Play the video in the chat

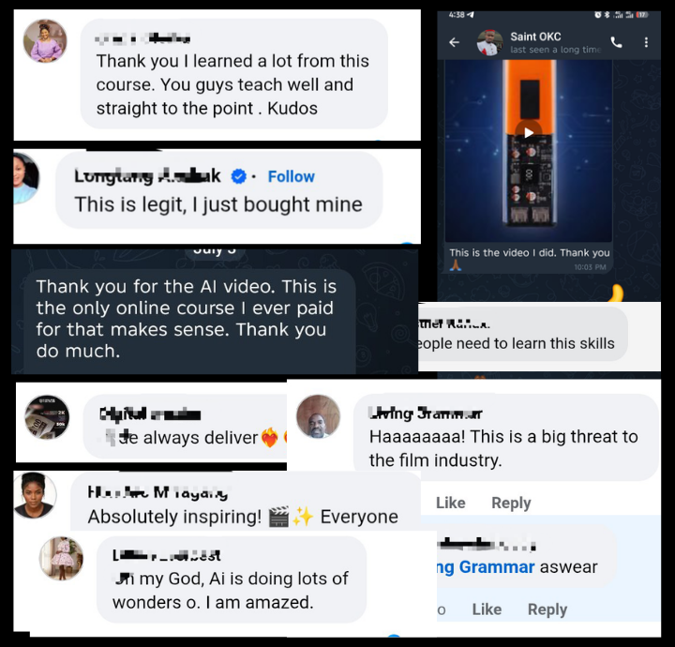(528, 132)
